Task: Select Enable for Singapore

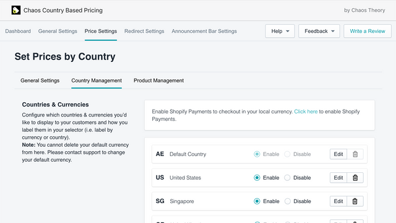Action: 257,201
